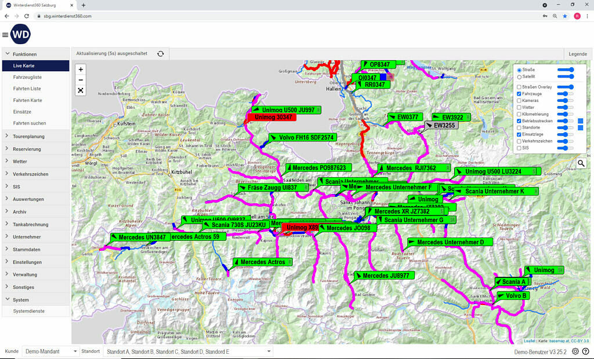Open Fahrzeugliste in the sidebar

pos(27,77)
